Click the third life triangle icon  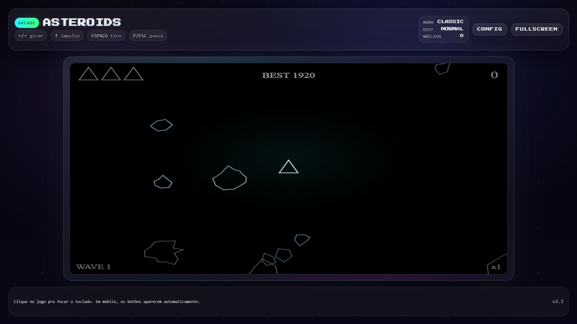pyautogui.click(x=134, y=74)
